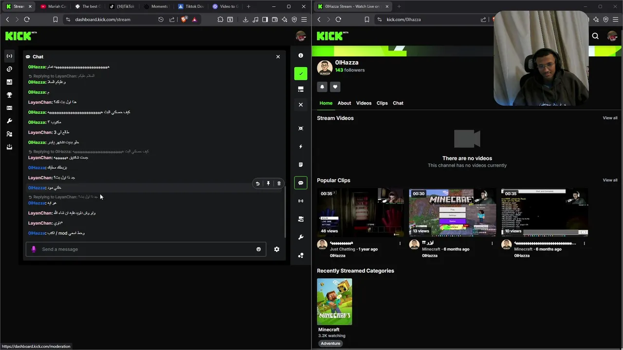Click the Kick logo in dashboard window
Screen dimensions: 623x350
(21, 36)
